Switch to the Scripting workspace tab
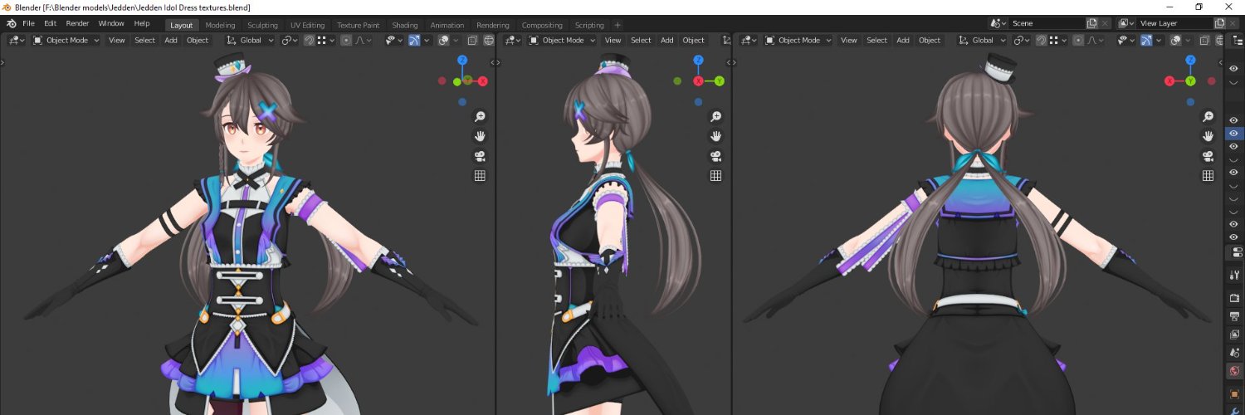 589,25
